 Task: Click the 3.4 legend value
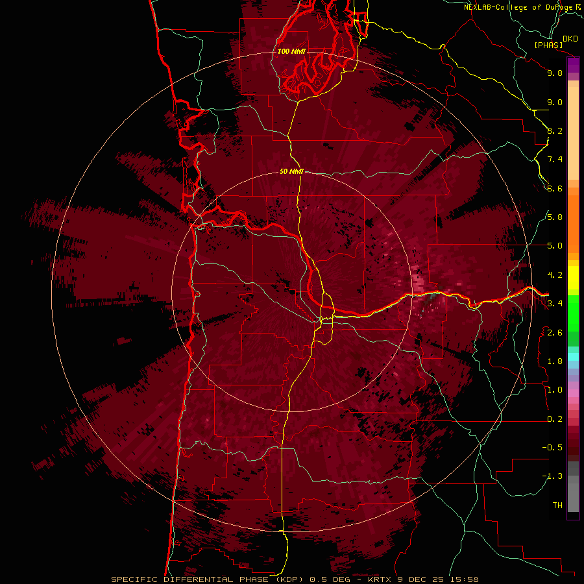(x=555, y=304)
